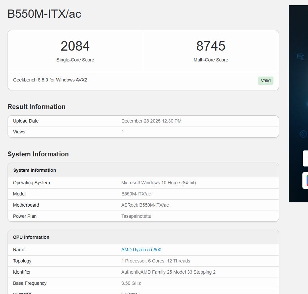Screen dimensions: 308x294
Task: Click the AuthenticAMD Family 25 identifier value
Action: pos(168,272)
